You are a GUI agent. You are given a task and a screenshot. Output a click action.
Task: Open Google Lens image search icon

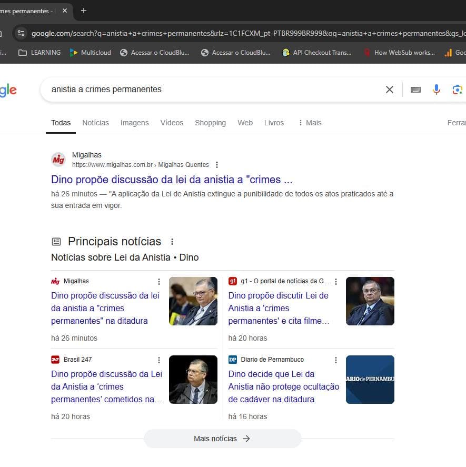pos(457,90)
